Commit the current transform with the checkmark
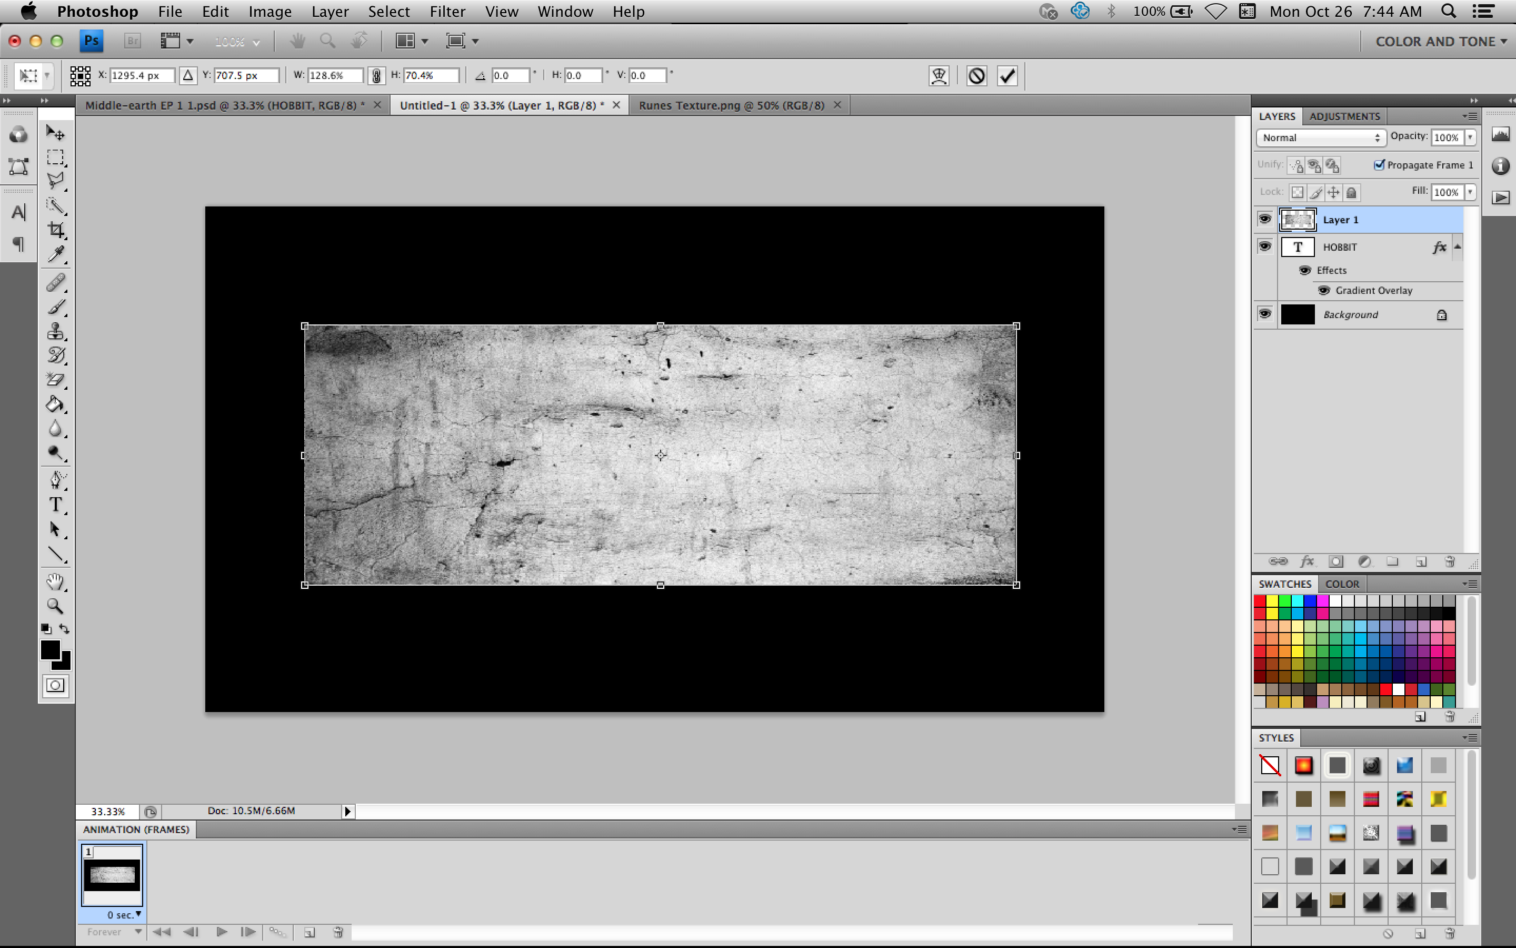The height and width of the screenshot is (948, 1516). [1006, 75]
